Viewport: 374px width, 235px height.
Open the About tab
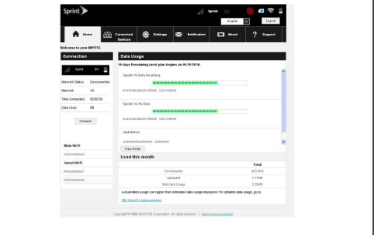(x=227, y=34)
